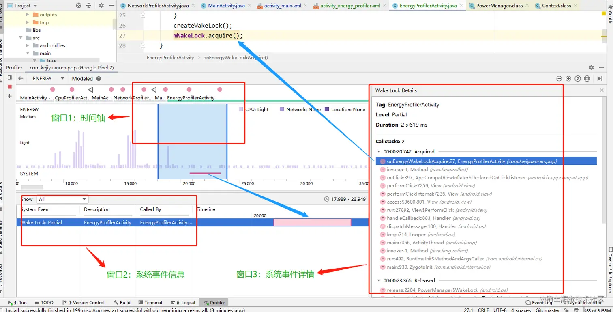613x312 pixels.
Task: Click the EnergyProfilerActivity breadcrumb
Action: (170, 58)
